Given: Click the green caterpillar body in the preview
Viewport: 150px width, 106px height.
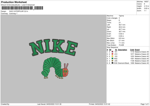Looking at the screenshot, I should (x=52, y=67).
